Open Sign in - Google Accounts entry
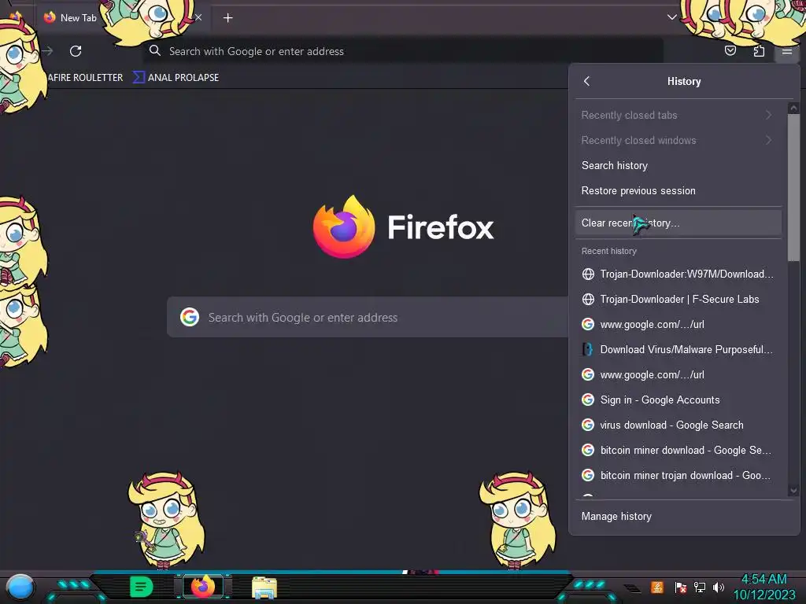Viewport: 806px width, 604px height. point(678,400)
